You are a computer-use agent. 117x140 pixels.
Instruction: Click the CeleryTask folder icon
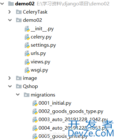click(19, 12)
